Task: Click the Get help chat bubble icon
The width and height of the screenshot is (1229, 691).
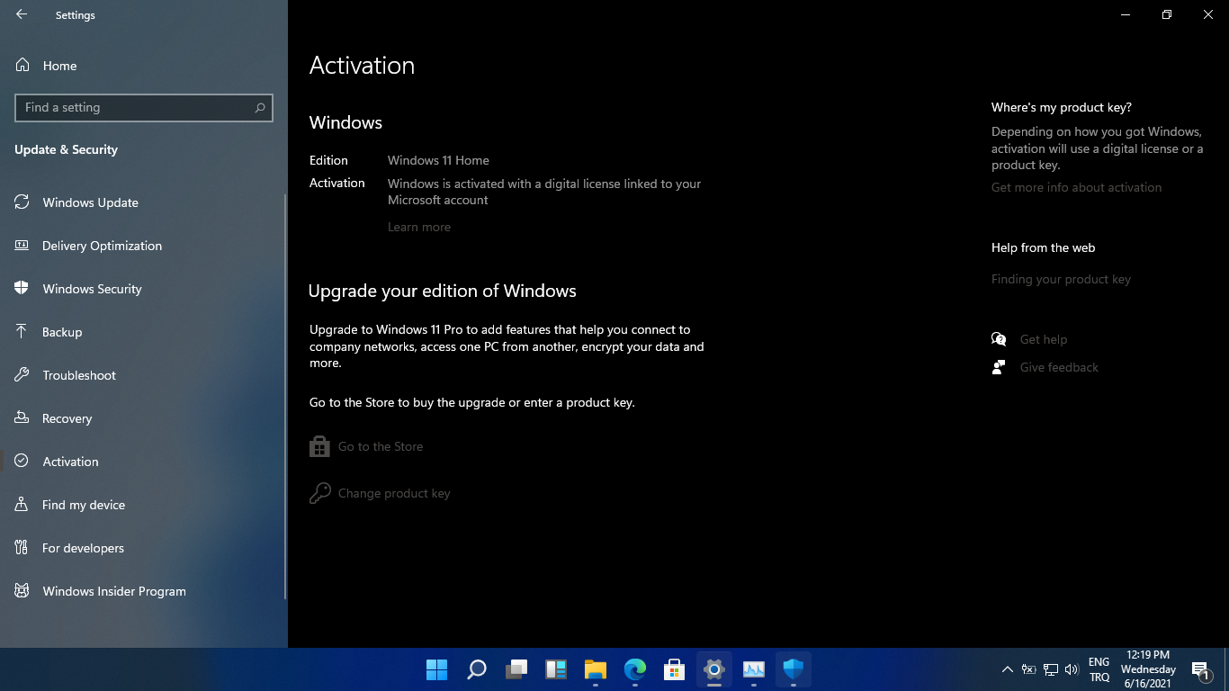Action: 999,339
